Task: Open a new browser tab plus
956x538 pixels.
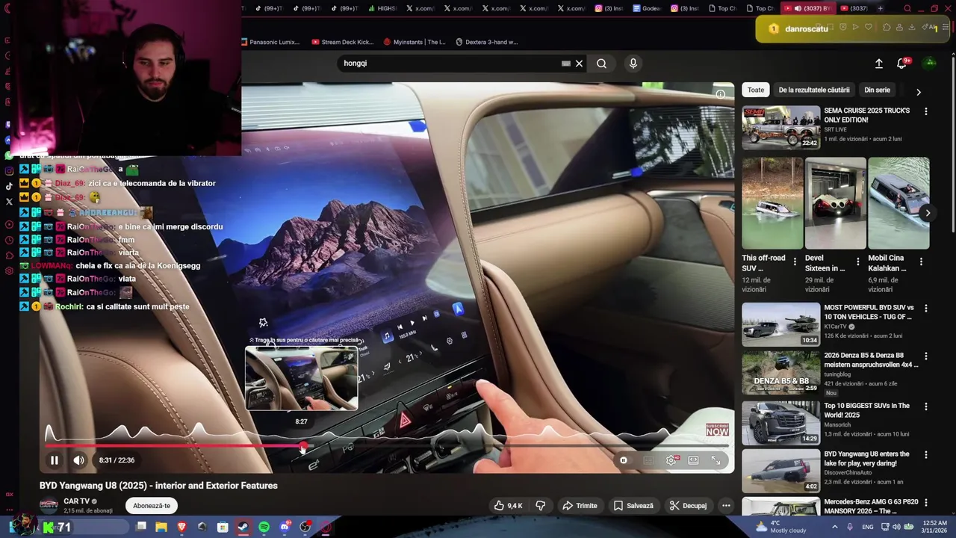Action: (x=880, y=8)
